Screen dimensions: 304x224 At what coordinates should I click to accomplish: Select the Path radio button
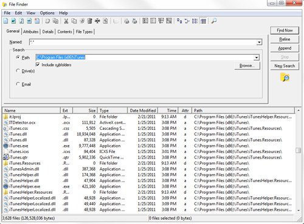pyautogui.click(x=18, y=58)
